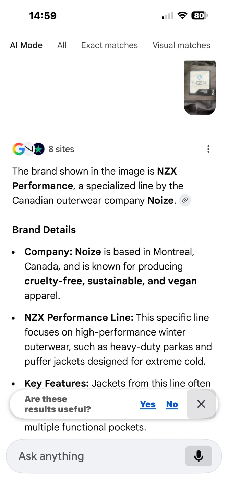Select the Exact matches tab
Screen dimensions: 228x495
coord(109,45)
